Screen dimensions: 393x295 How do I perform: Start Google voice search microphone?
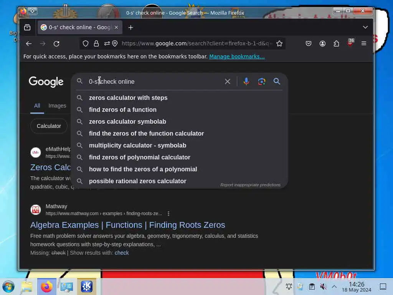pyautogui.click(x=246, y=81)
